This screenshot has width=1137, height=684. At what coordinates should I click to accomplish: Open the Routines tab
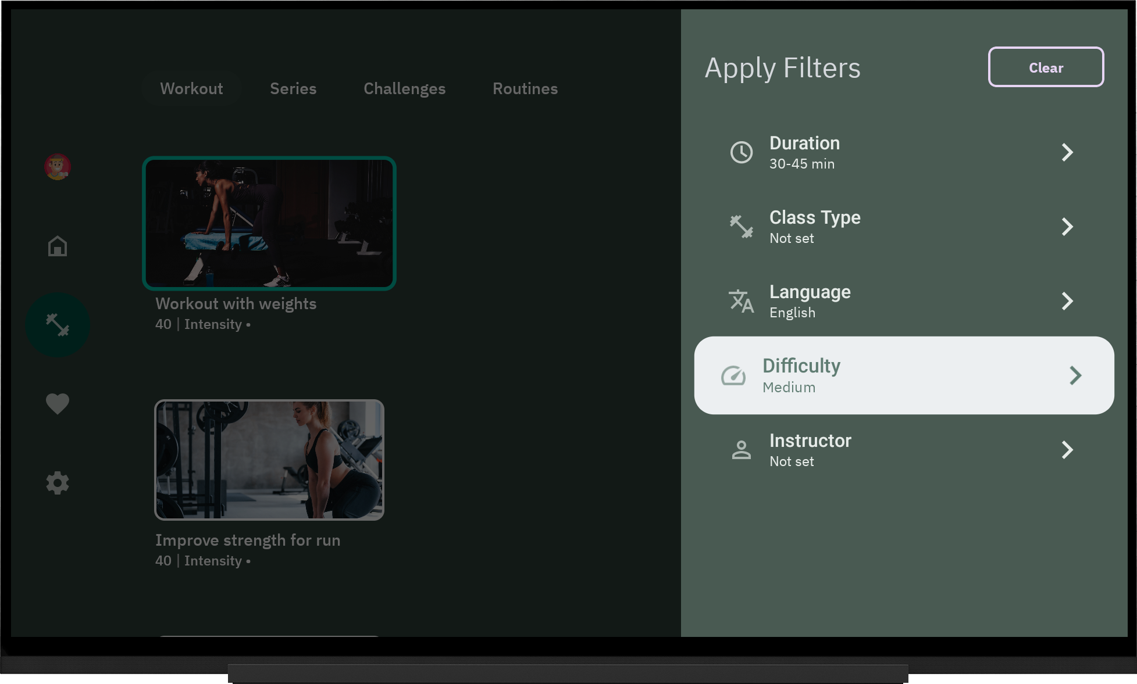(x=525, y=88)
